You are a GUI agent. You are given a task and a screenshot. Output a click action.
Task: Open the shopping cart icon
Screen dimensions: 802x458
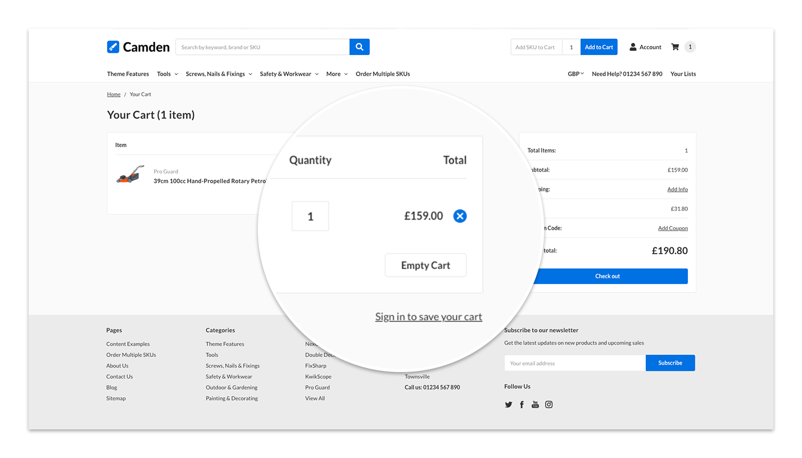pos(675,47)
